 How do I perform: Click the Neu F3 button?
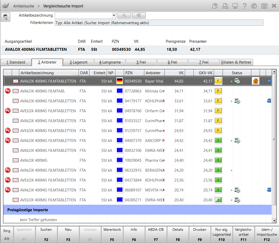point(68,234)
